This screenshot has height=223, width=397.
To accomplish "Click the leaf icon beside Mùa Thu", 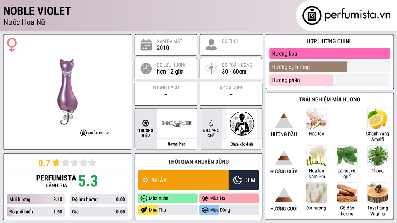I will [x=144, y=210].
